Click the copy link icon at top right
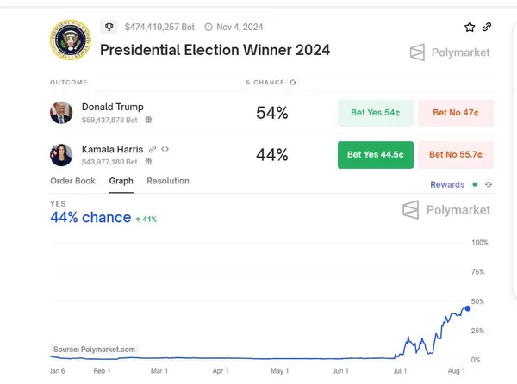 tap(487, 27)
